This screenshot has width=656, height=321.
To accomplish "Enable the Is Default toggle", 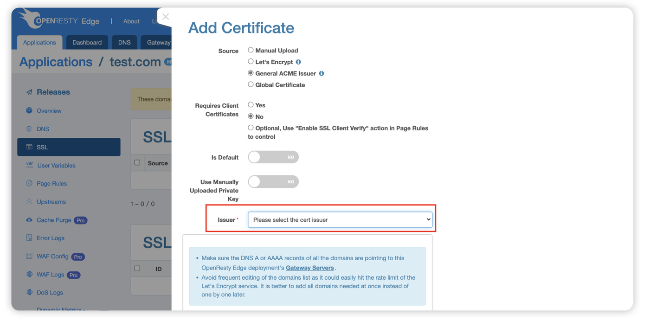I will click(x=273, y=157).
